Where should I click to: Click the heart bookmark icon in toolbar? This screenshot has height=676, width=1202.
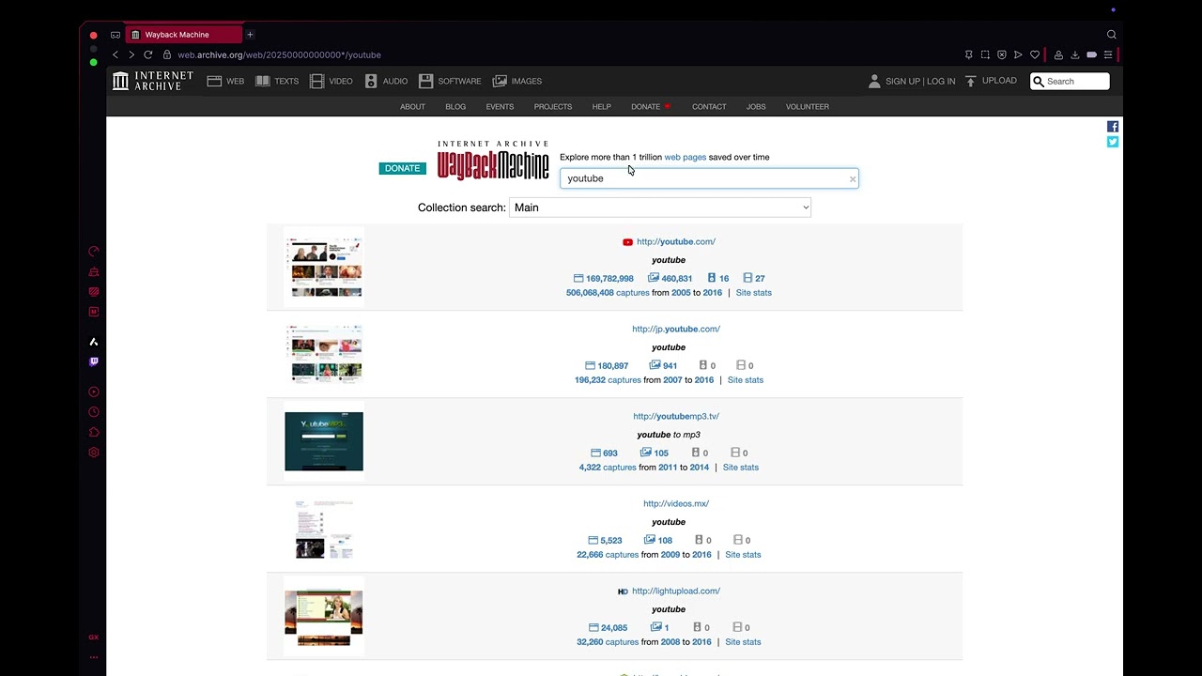pyautogui.click(x=1035, y=55)
